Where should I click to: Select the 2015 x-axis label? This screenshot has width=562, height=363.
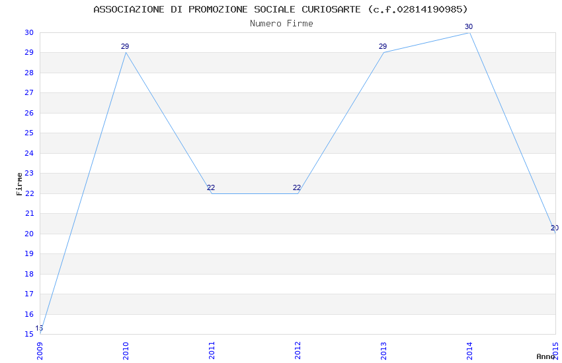(555, 350)
